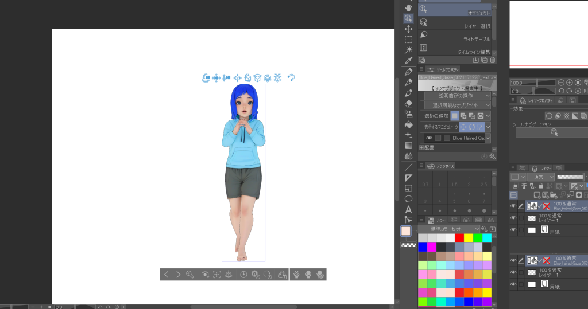Toggle lock checkbox beside Blue_Haired_Ga eye
The width and height of the screenshot is (588, 309).
pyautogui.click(x=438, y=138)
